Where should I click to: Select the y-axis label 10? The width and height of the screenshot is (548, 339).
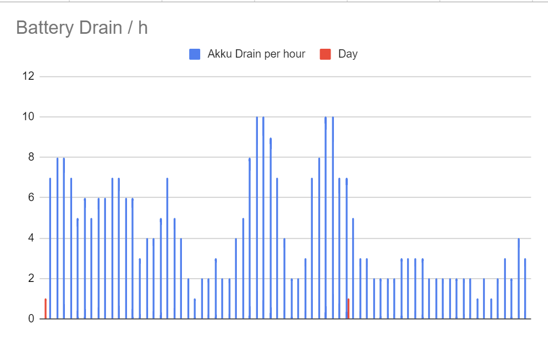point(28,117)
